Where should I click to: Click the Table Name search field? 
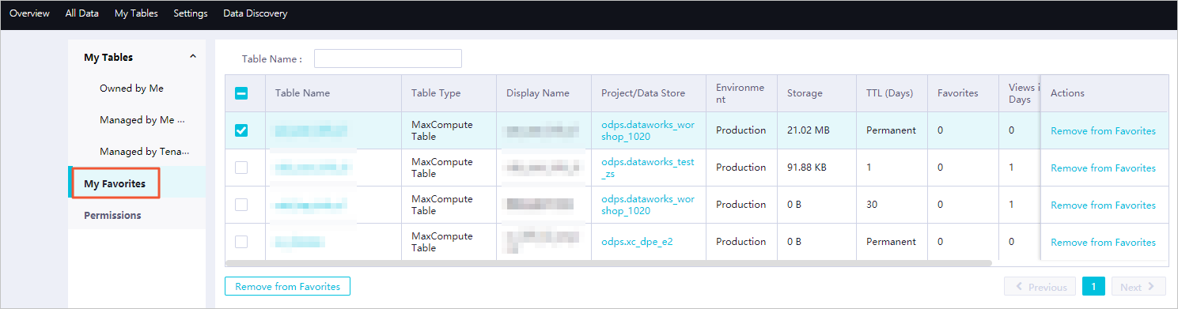click(388, 58)
